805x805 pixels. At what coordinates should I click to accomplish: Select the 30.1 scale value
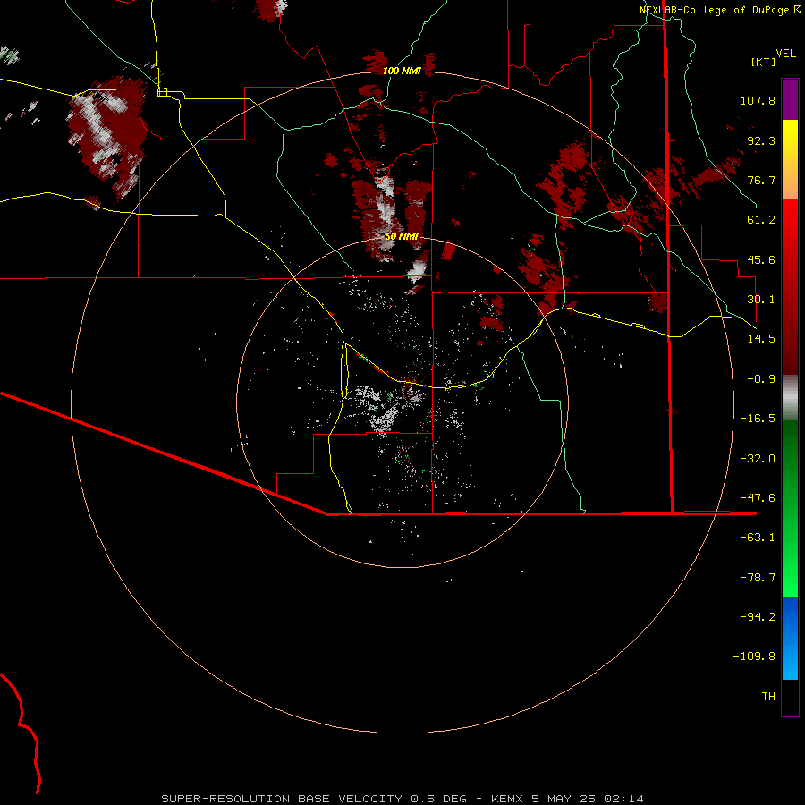(x=761, y=300)
